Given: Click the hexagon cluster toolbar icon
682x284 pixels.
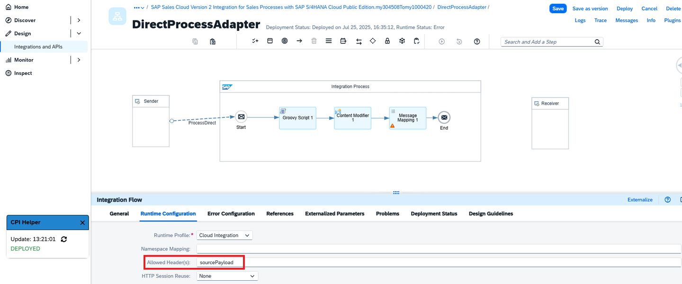Looking at the screenshot, I should pyautogui.click(x=402, y=41).
